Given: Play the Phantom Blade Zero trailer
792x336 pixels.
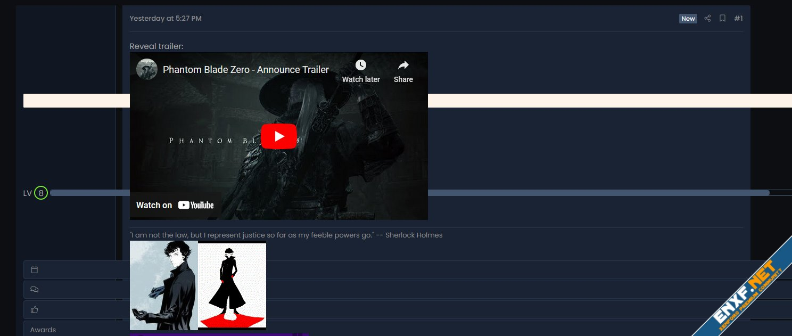Looking at the screenshot, I should pyautogui.click(x=279, y=136).
